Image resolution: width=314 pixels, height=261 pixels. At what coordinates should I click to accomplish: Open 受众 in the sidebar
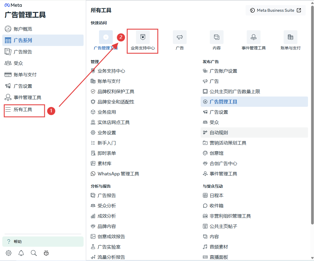43,63
